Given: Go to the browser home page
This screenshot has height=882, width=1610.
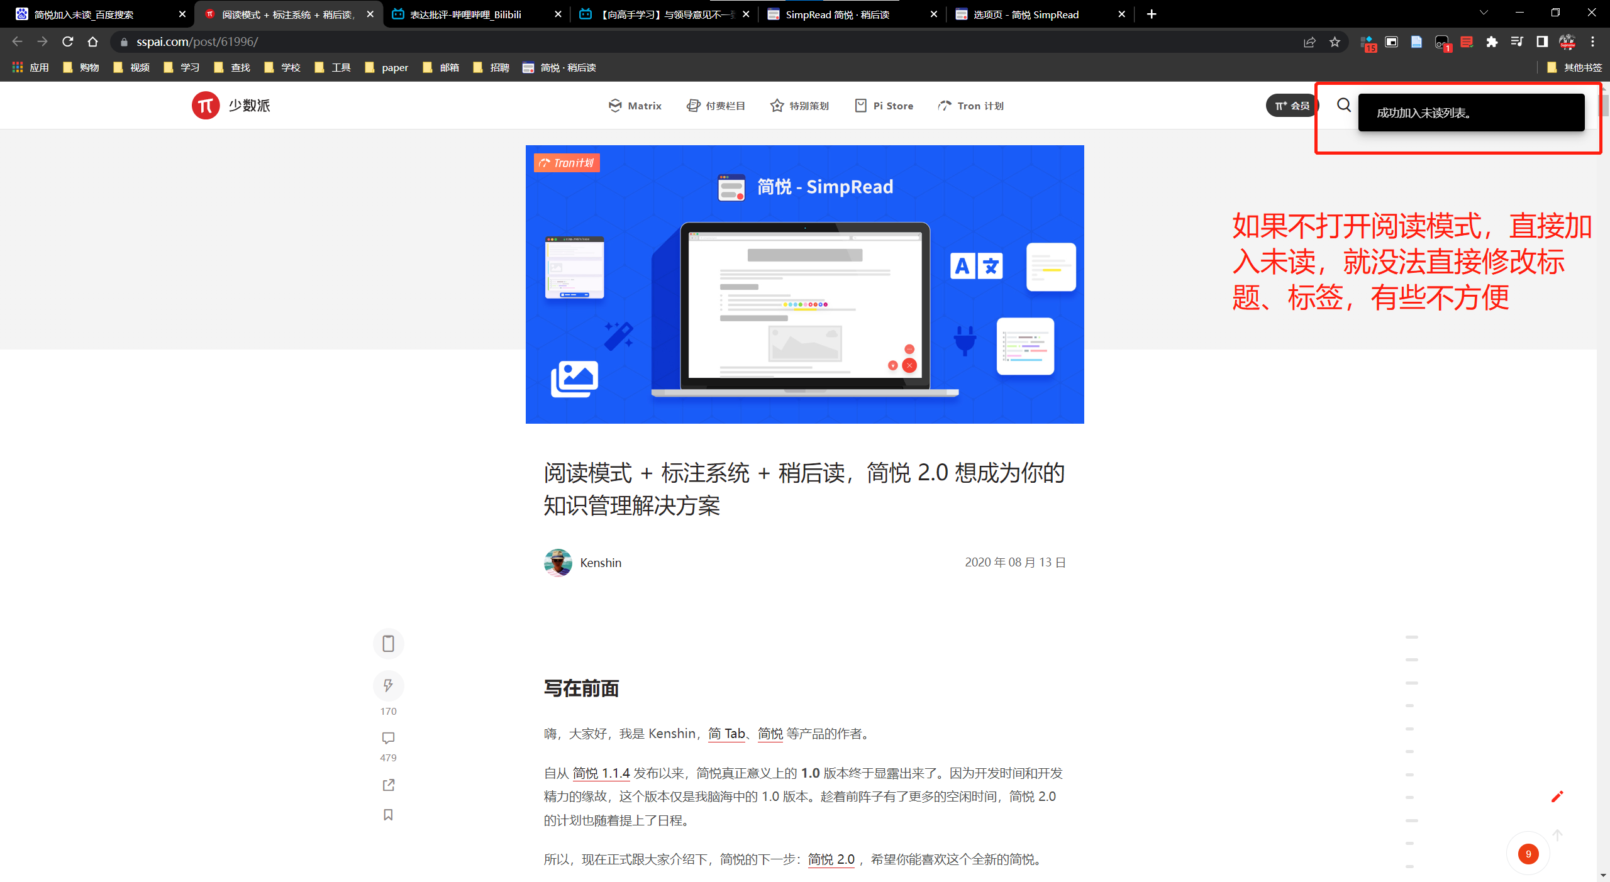Looking at the screenshot, I should 93,41.
